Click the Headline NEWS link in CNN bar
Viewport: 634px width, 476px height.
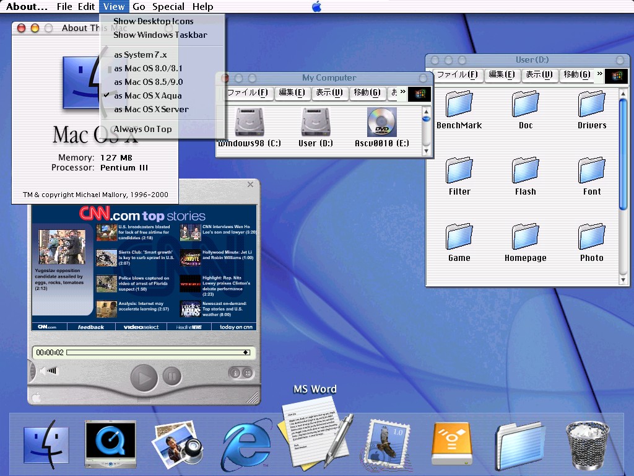point(189,327)
